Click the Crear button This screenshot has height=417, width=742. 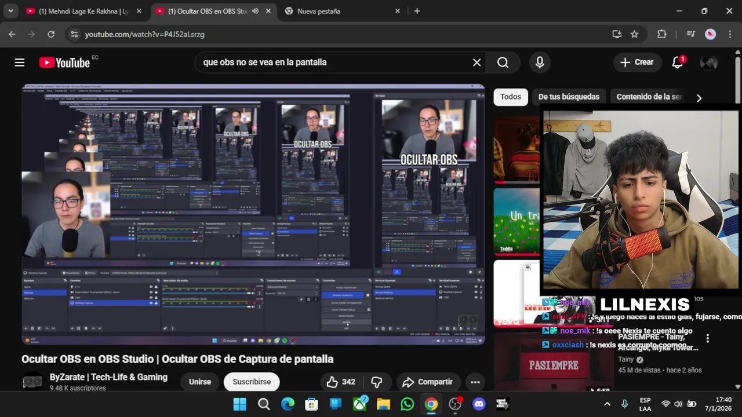click(637, 63)
